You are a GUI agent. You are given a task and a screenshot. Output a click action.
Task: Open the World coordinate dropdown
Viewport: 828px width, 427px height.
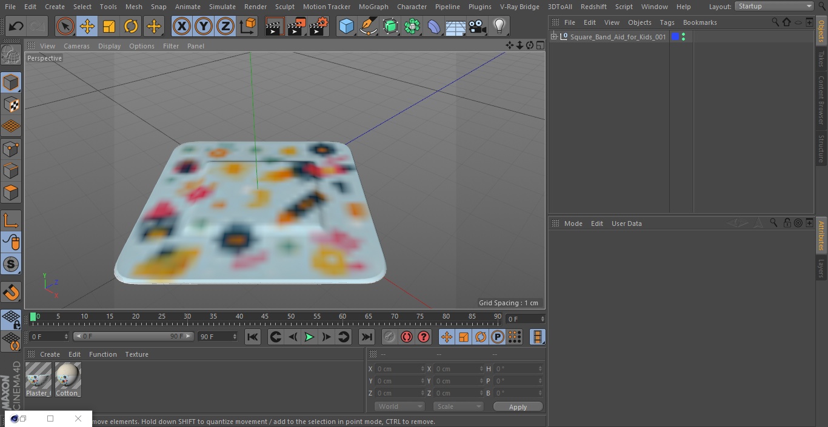tap(399, 406)
